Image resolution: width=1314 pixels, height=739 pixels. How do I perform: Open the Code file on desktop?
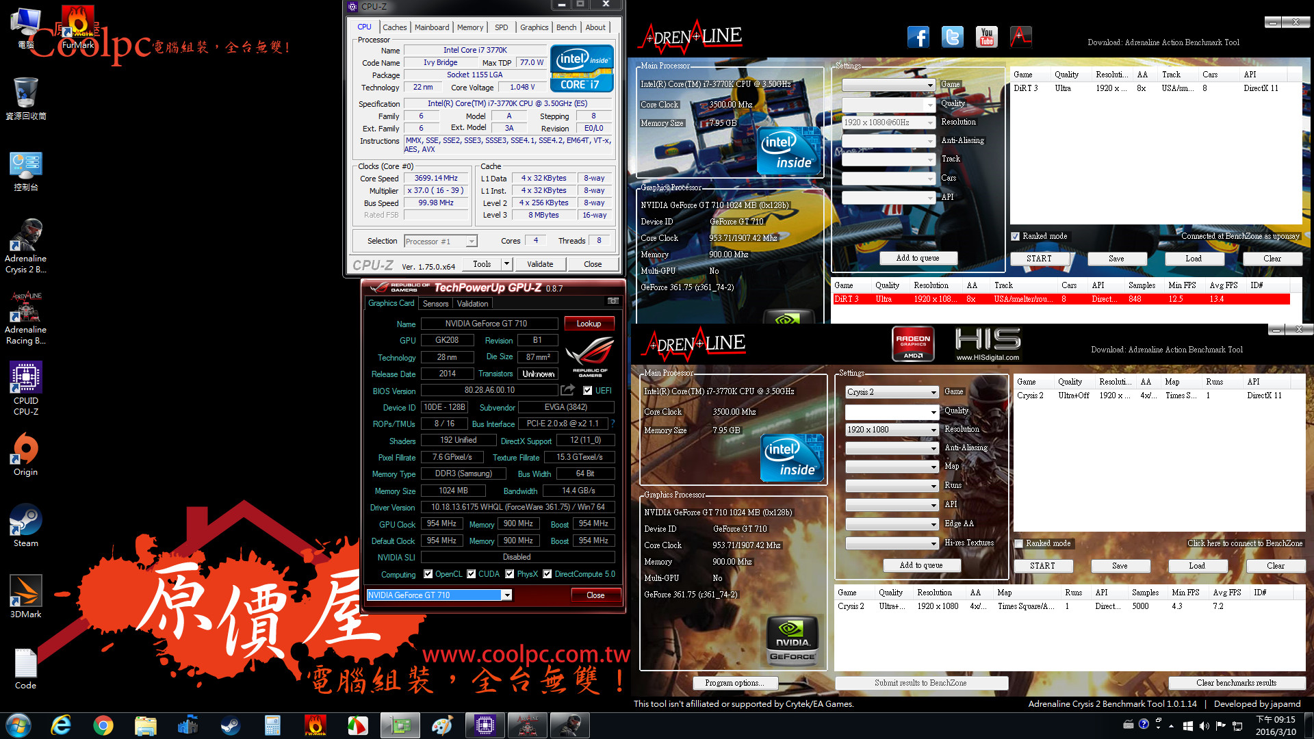coord(26,668)
